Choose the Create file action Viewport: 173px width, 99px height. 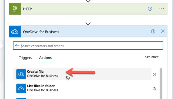click(83, 74)
